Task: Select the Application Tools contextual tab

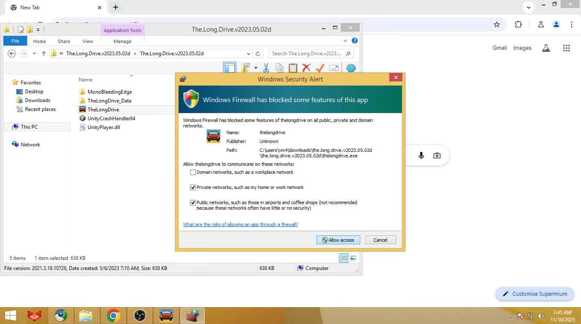Action: [x=122, y=30]
